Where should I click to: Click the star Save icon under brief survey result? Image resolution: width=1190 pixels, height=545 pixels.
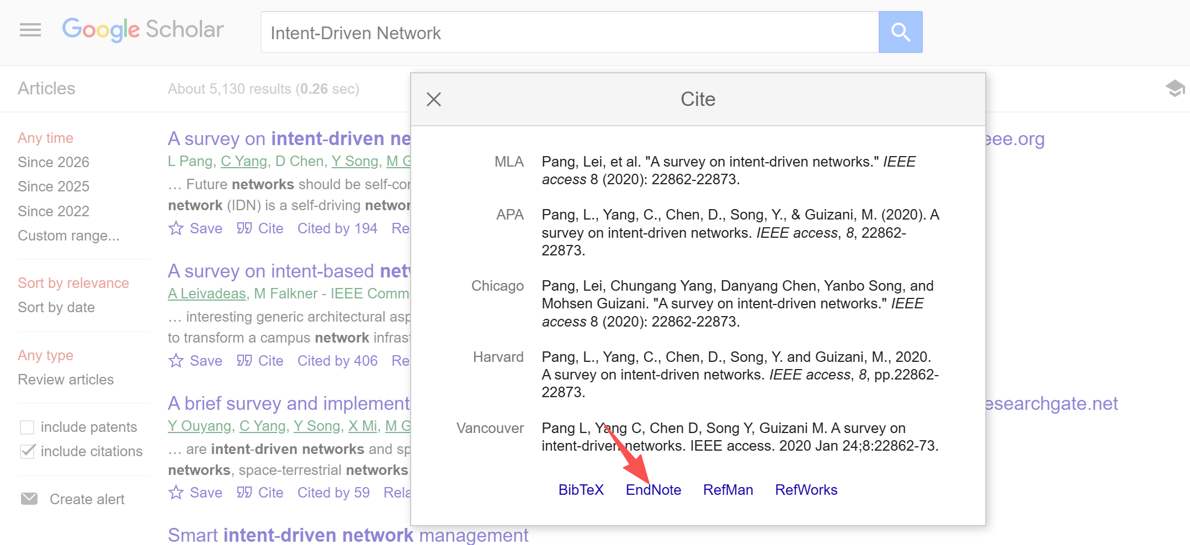176,493
